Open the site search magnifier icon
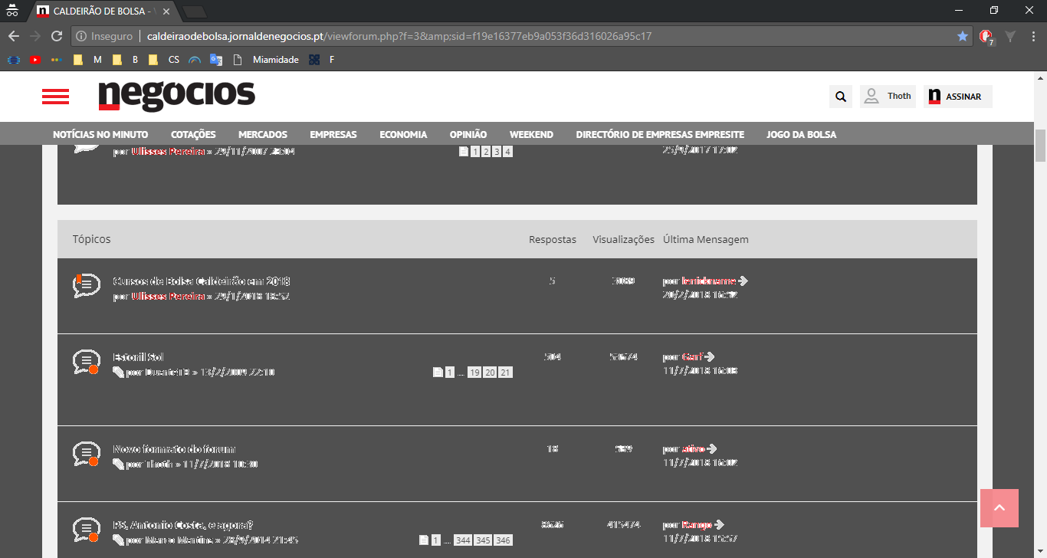 coord(841,97)
